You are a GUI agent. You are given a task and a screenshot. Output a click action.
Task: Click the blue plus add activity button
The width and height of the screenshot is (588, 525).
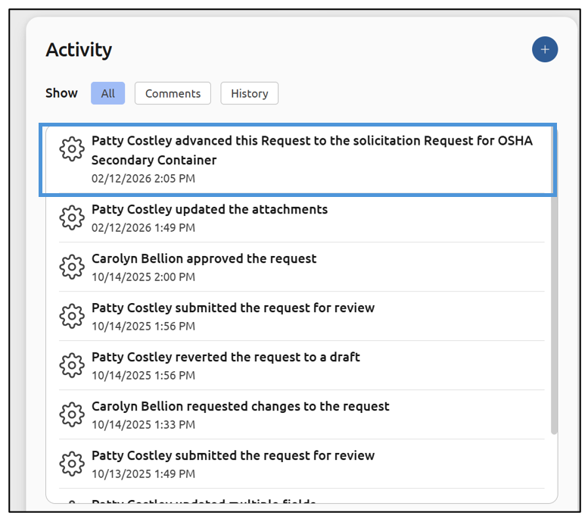pos(544,50)
